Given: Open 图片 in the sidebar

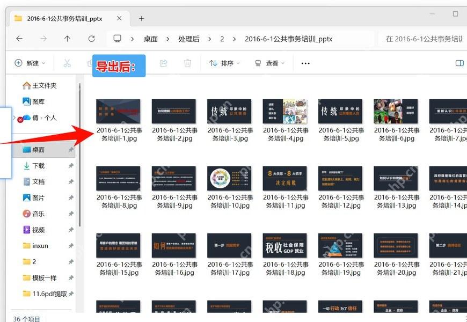Looking at the screenshot, I should (34, 198).
